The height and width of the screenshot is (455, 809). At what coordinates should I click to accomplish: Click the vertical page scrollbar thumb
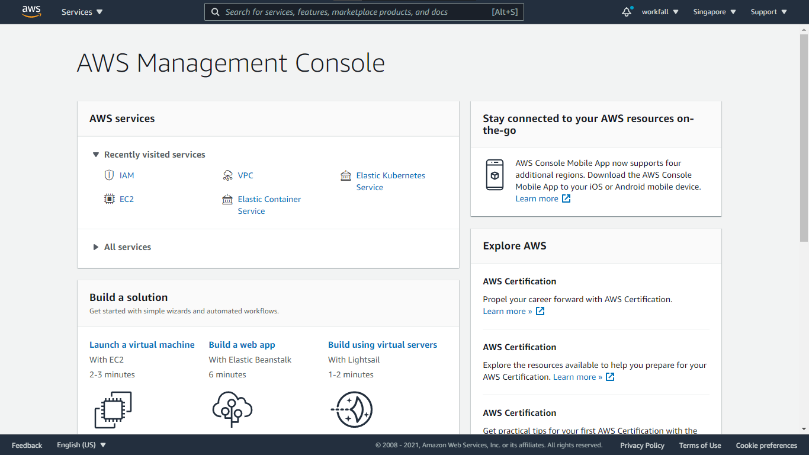tap(804, 137)
